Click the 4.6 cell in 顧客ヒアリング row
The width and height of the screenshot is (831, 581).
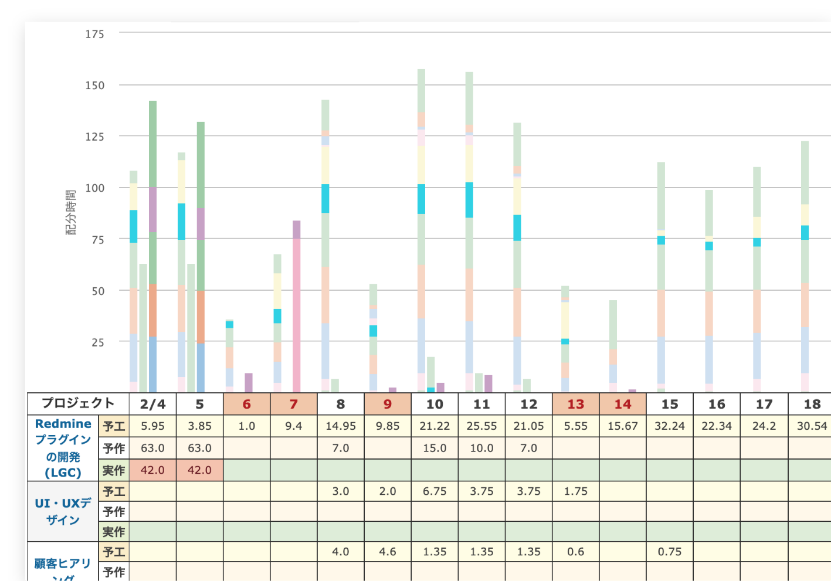click(x=388, y=552)
